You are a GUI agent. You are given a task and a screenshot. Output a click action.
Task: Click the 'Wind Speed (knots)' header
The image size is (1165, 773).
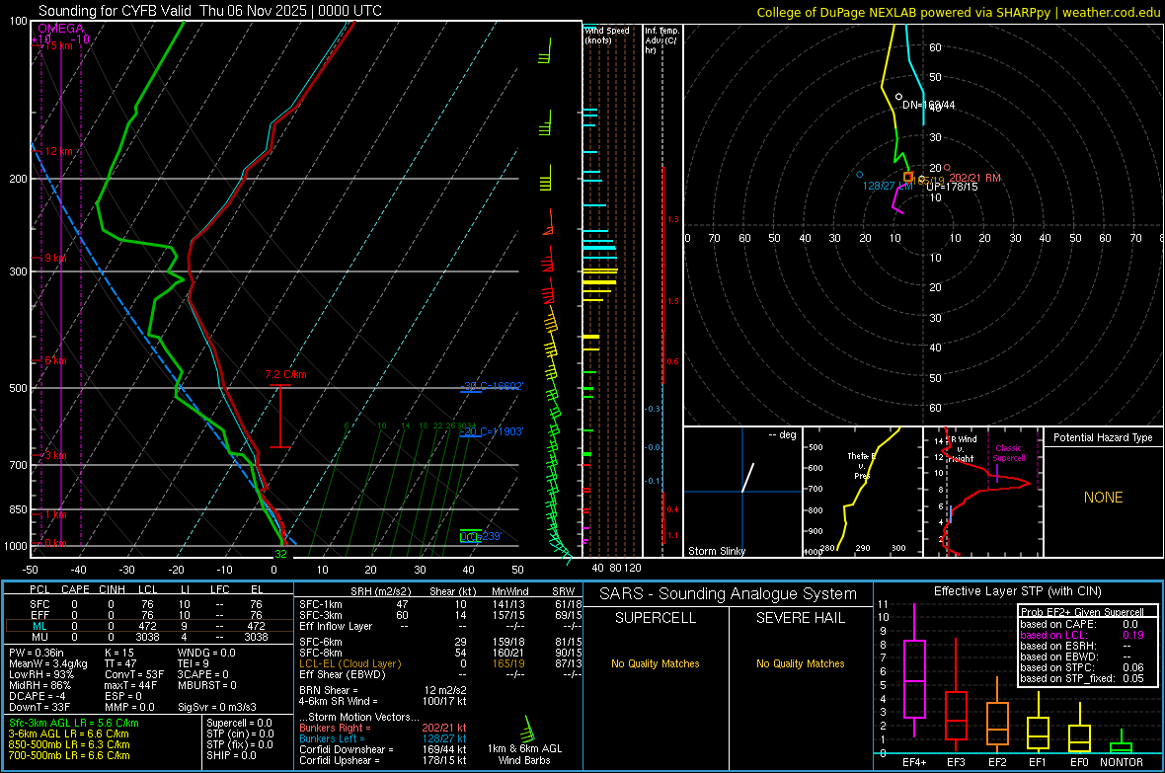[x=606, y=35]
